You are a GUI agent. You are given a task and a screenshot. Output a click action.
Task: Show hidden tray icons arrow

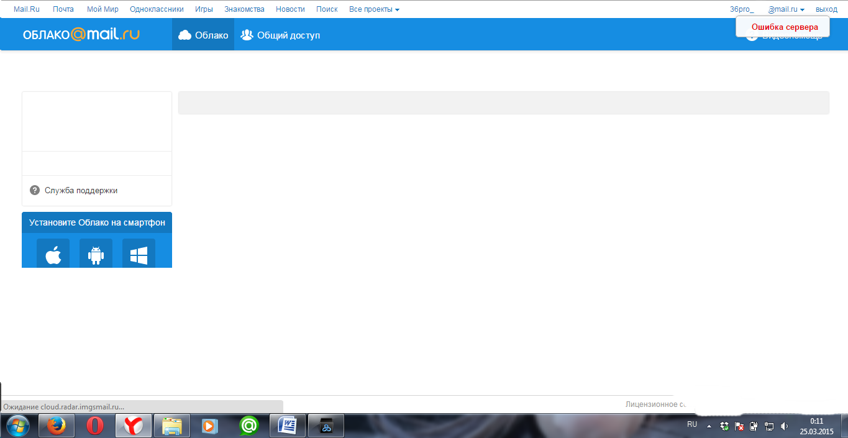tap(709, 426)
